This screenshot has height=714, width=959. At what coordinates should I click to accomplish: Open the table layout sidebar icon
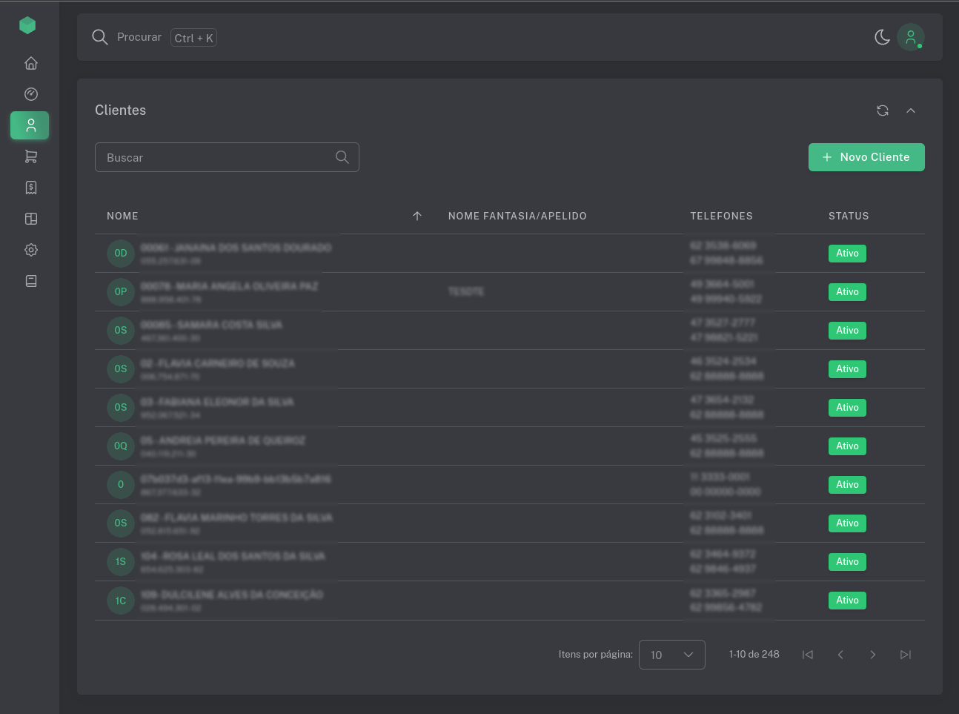point(31,219)
